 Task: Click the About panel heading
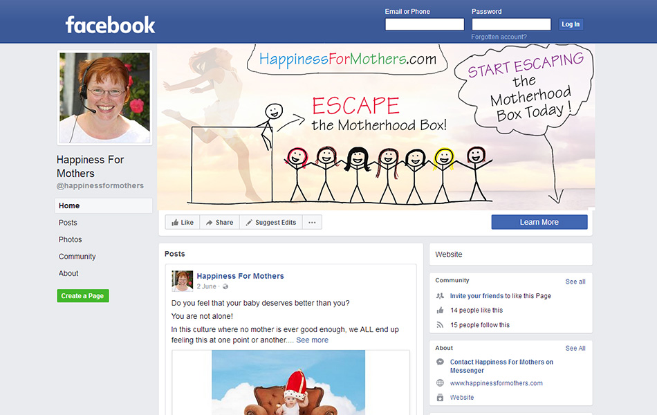click(x=444, y=348)
